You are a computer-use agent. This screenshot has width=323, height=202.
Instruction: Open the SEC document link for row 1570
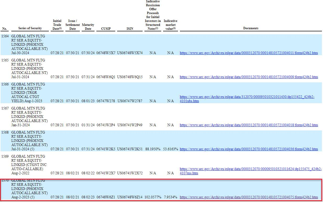click(249, 197)
